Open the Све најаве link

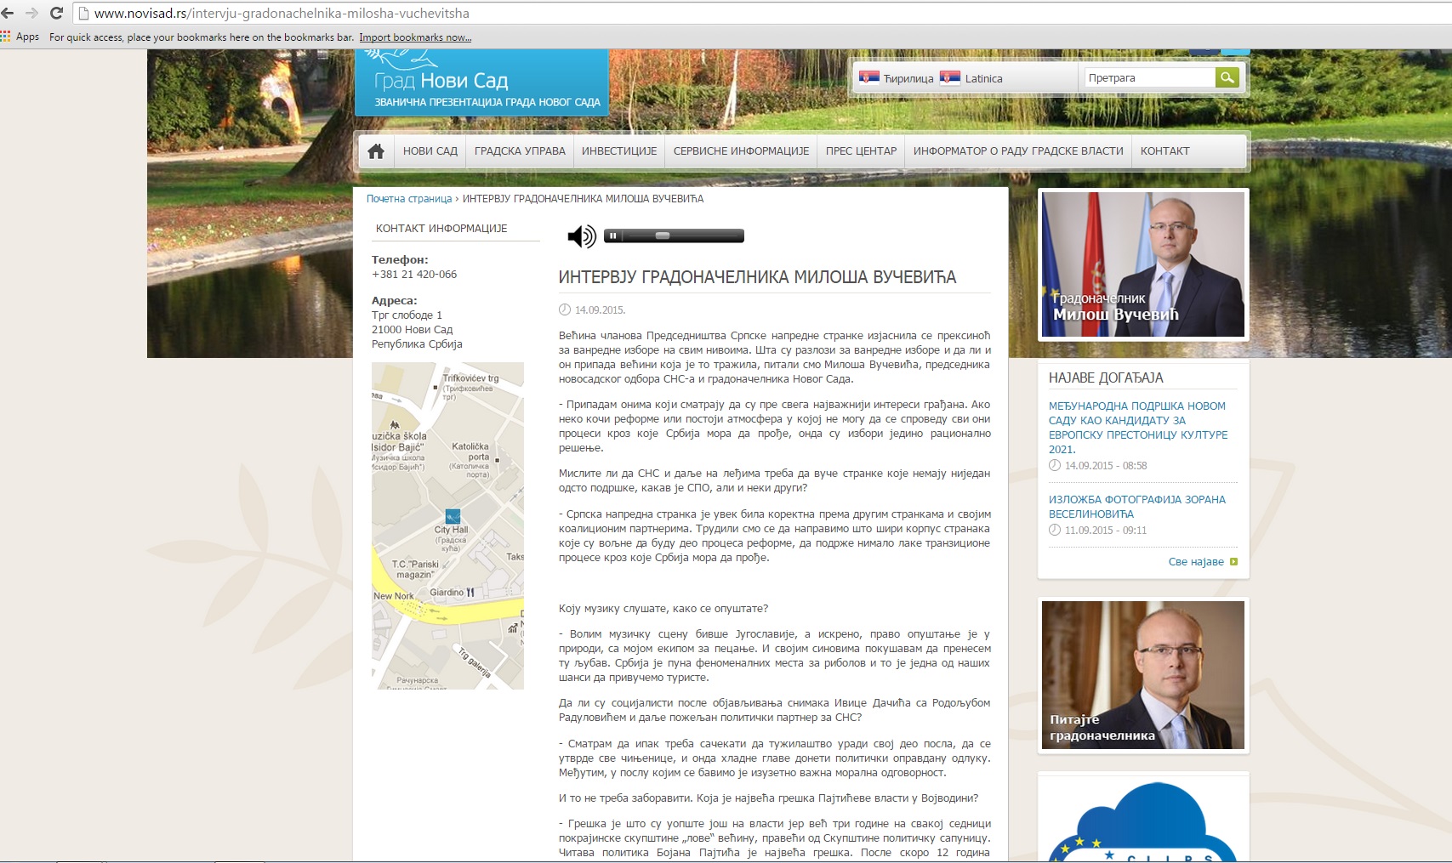[1196, 562]
